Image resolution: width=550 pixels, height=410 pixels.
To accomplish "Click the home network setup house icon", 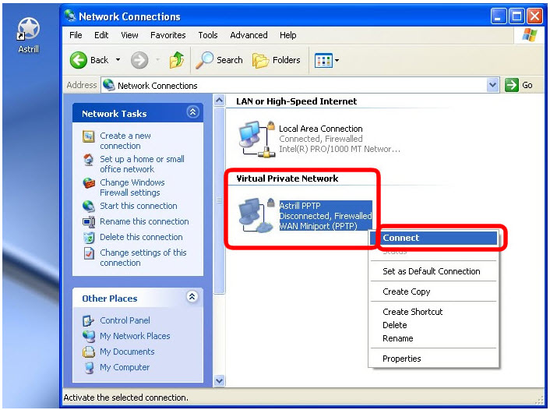I will tap(88, 160).
